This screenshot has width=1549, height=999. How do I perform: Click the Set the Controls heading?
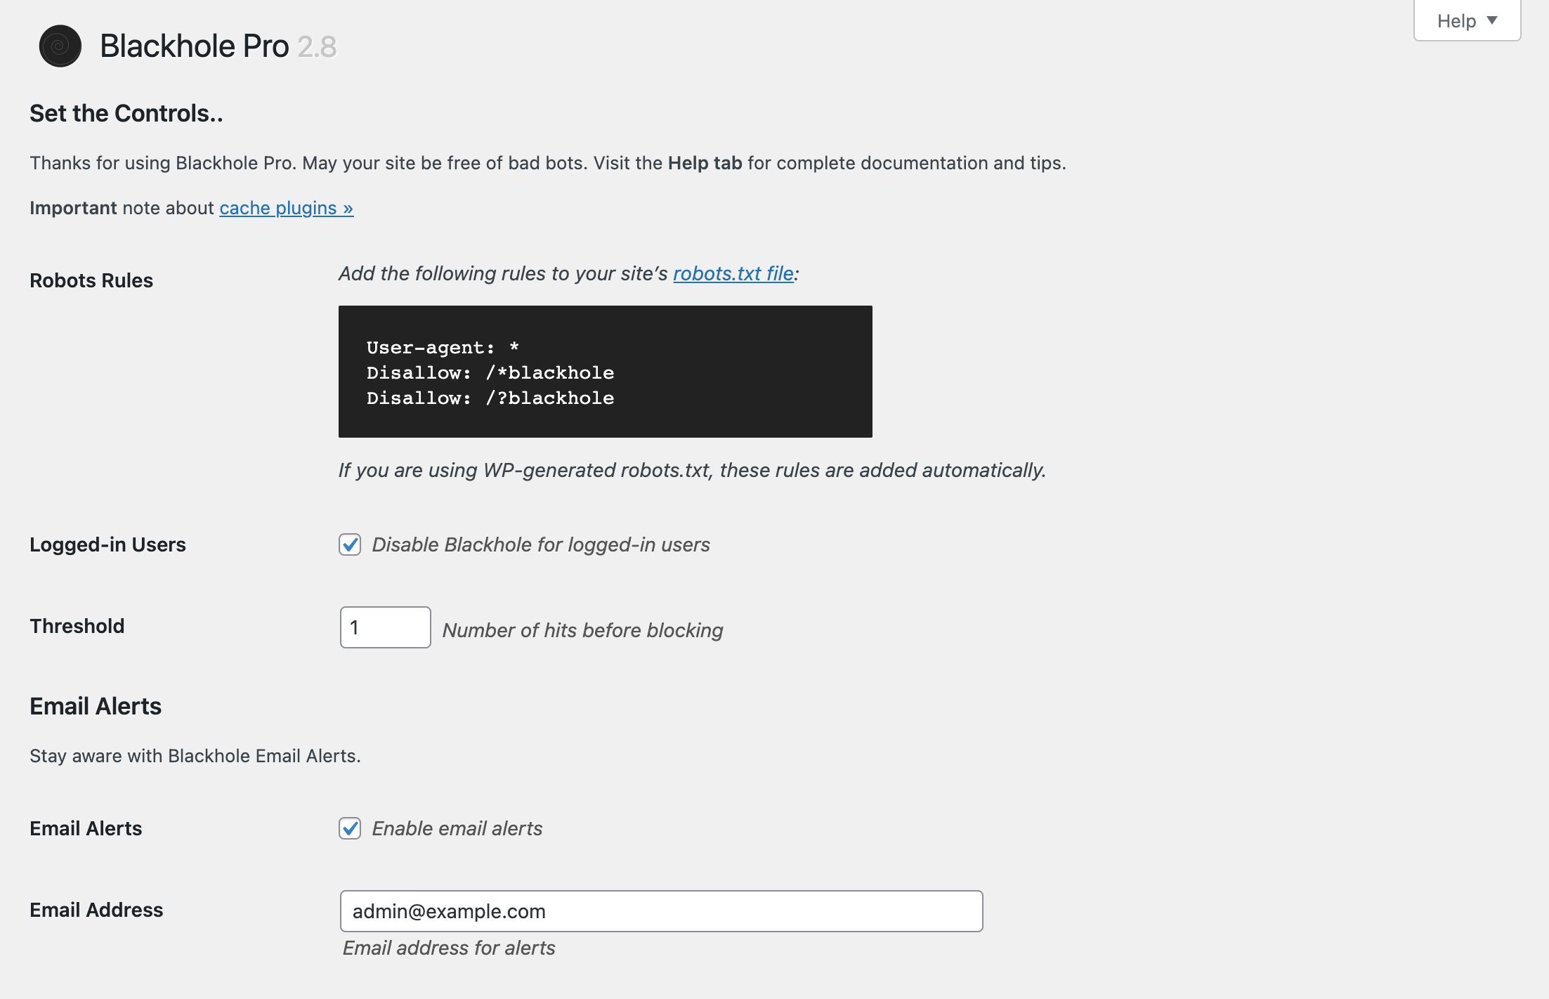126,113
